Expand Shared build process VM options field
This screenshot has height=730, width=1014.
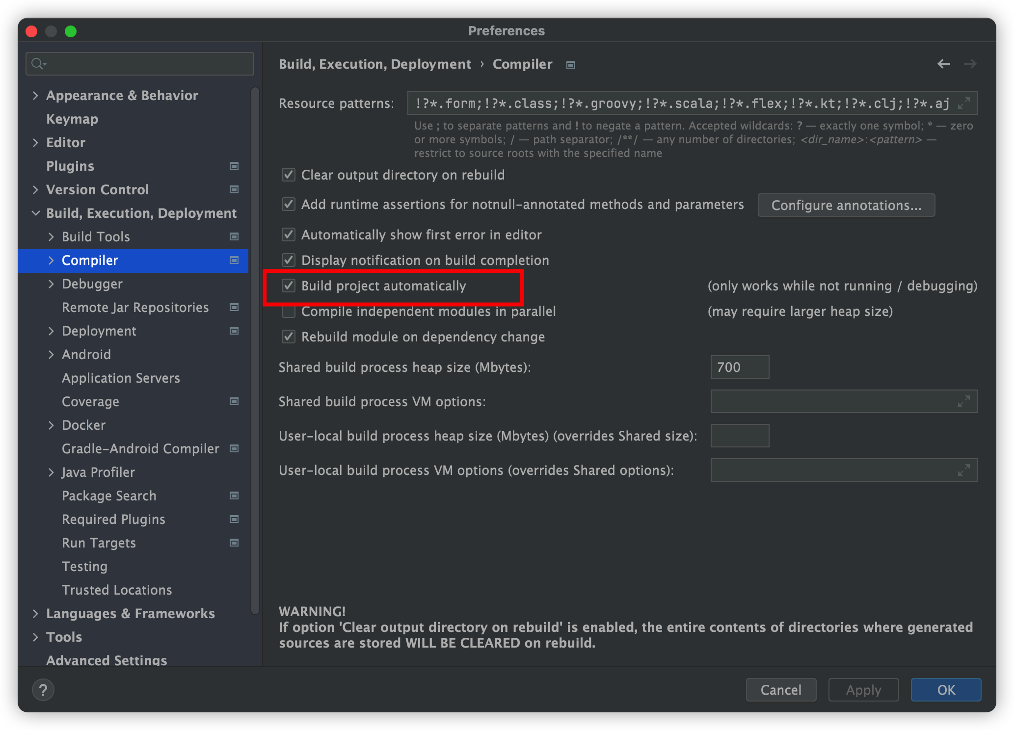(x=964, y=401)
